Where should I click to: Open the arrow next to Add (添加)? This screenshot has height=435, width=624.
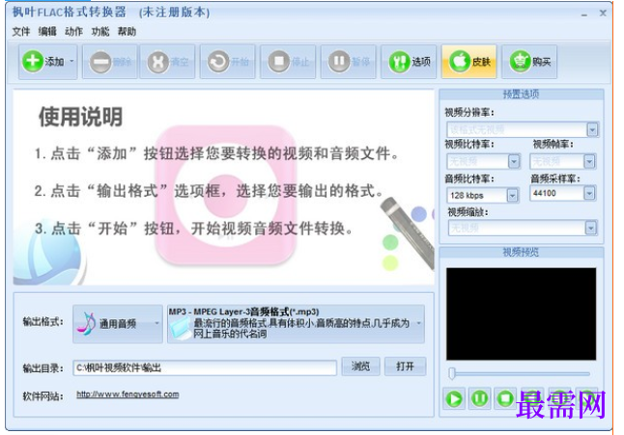(71, 62)
